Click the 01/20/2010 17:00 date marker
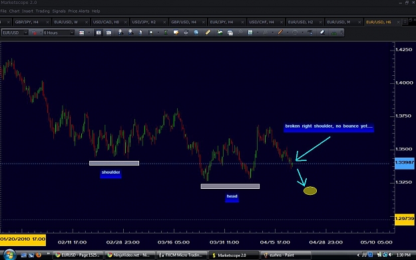 click(x=23, y=239)
